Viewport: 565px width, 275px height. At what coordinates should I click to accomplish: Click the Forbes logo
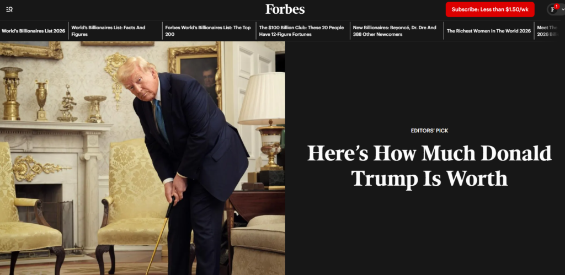(285, 9)
